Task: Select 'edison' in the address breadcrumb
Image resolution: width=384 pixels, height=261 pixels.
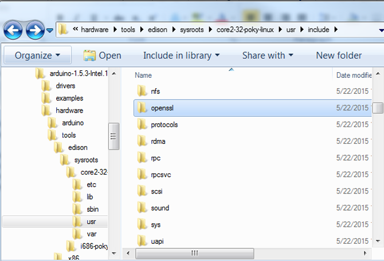Action: (x=158, y=30)
